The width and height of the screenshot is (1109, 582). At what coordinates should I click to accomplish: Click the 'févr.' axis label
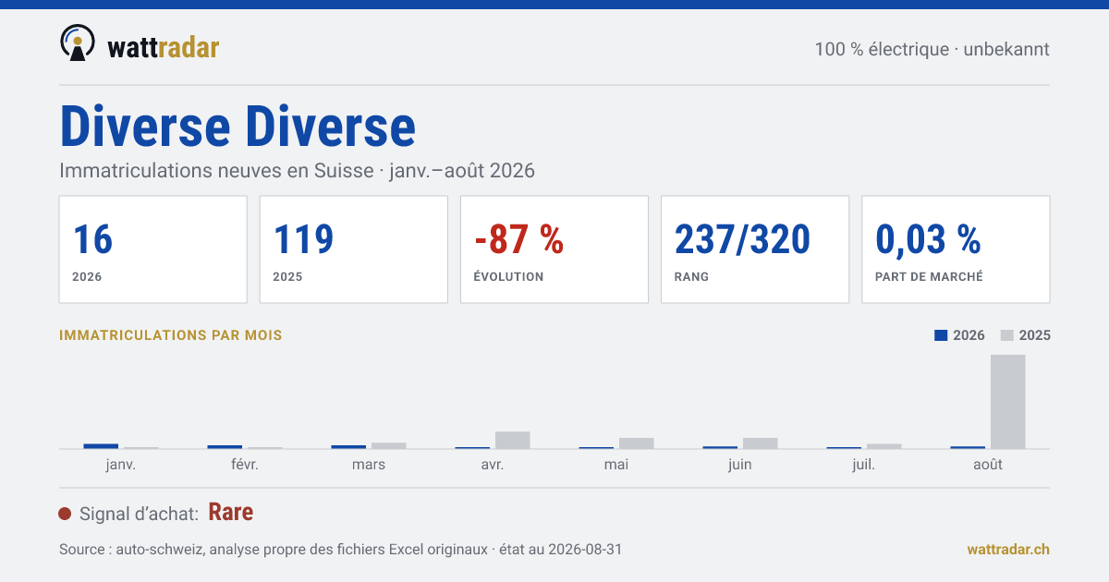coord(245,465)
